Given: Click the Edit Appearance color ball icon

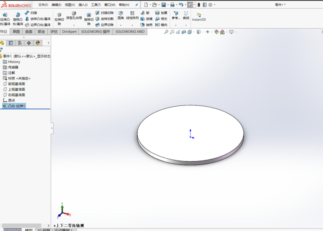Looking at the screenshot, I should (216, 32).
